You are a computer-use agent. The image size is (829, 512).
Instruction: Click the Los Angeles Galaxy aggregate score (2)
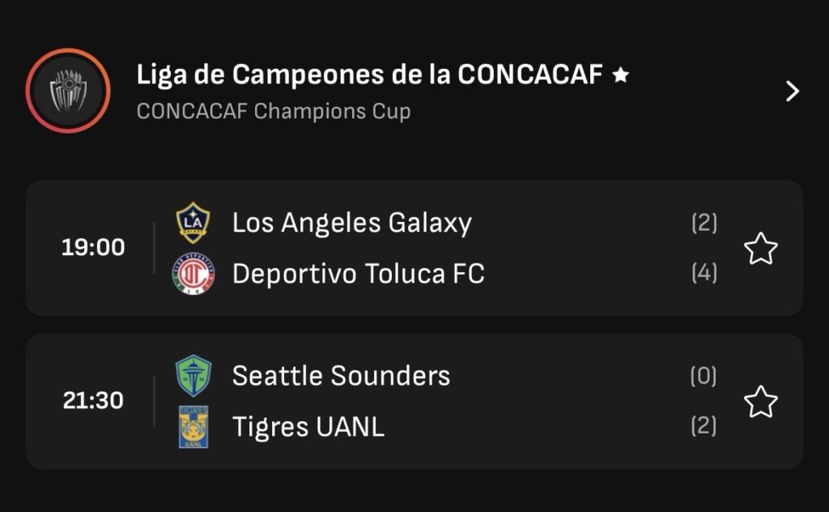click(x=704, y=223)
